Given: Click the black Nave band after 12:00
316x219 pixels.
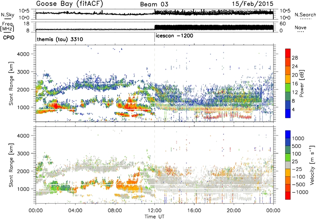Looking at the screenshot, I should pyautogui.click(x=214, y=27).
